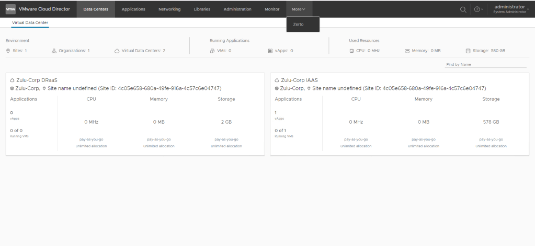Click the Organizations icon in Environment
Screen dimensions: 535x246
click(x=54, y=51)
